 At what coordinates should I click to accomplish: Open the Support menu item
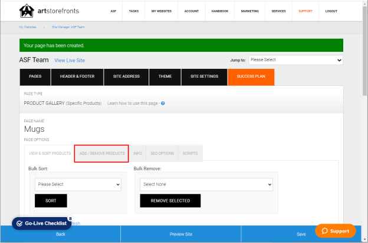(x=305, y=11)
